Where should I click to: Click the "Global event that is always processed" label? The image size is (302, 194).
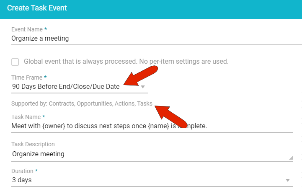point(126,62)
